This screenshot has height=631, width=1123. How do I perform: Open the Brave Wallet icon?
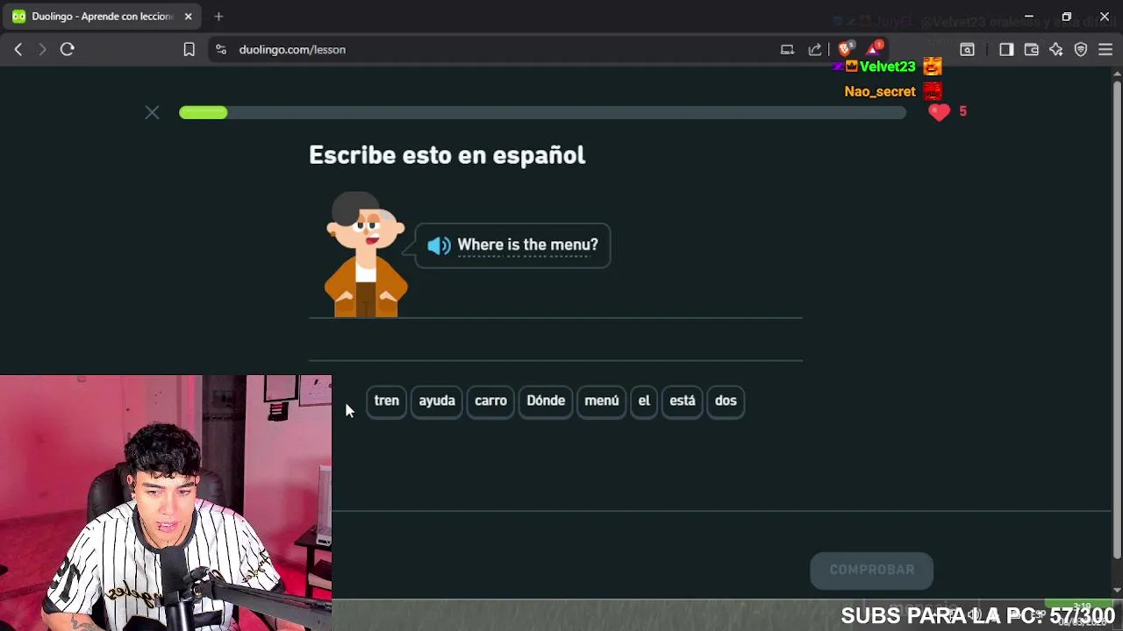coord(1031,50)
